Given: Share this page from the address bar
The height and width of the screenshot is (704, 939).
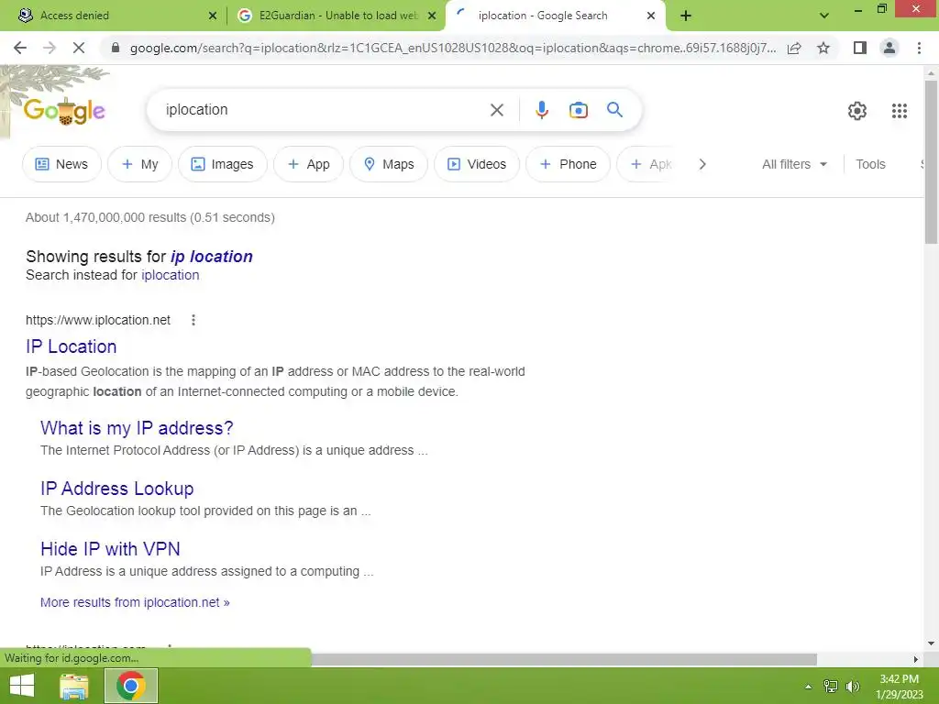Looking at the screenshot, I should 794,48.
